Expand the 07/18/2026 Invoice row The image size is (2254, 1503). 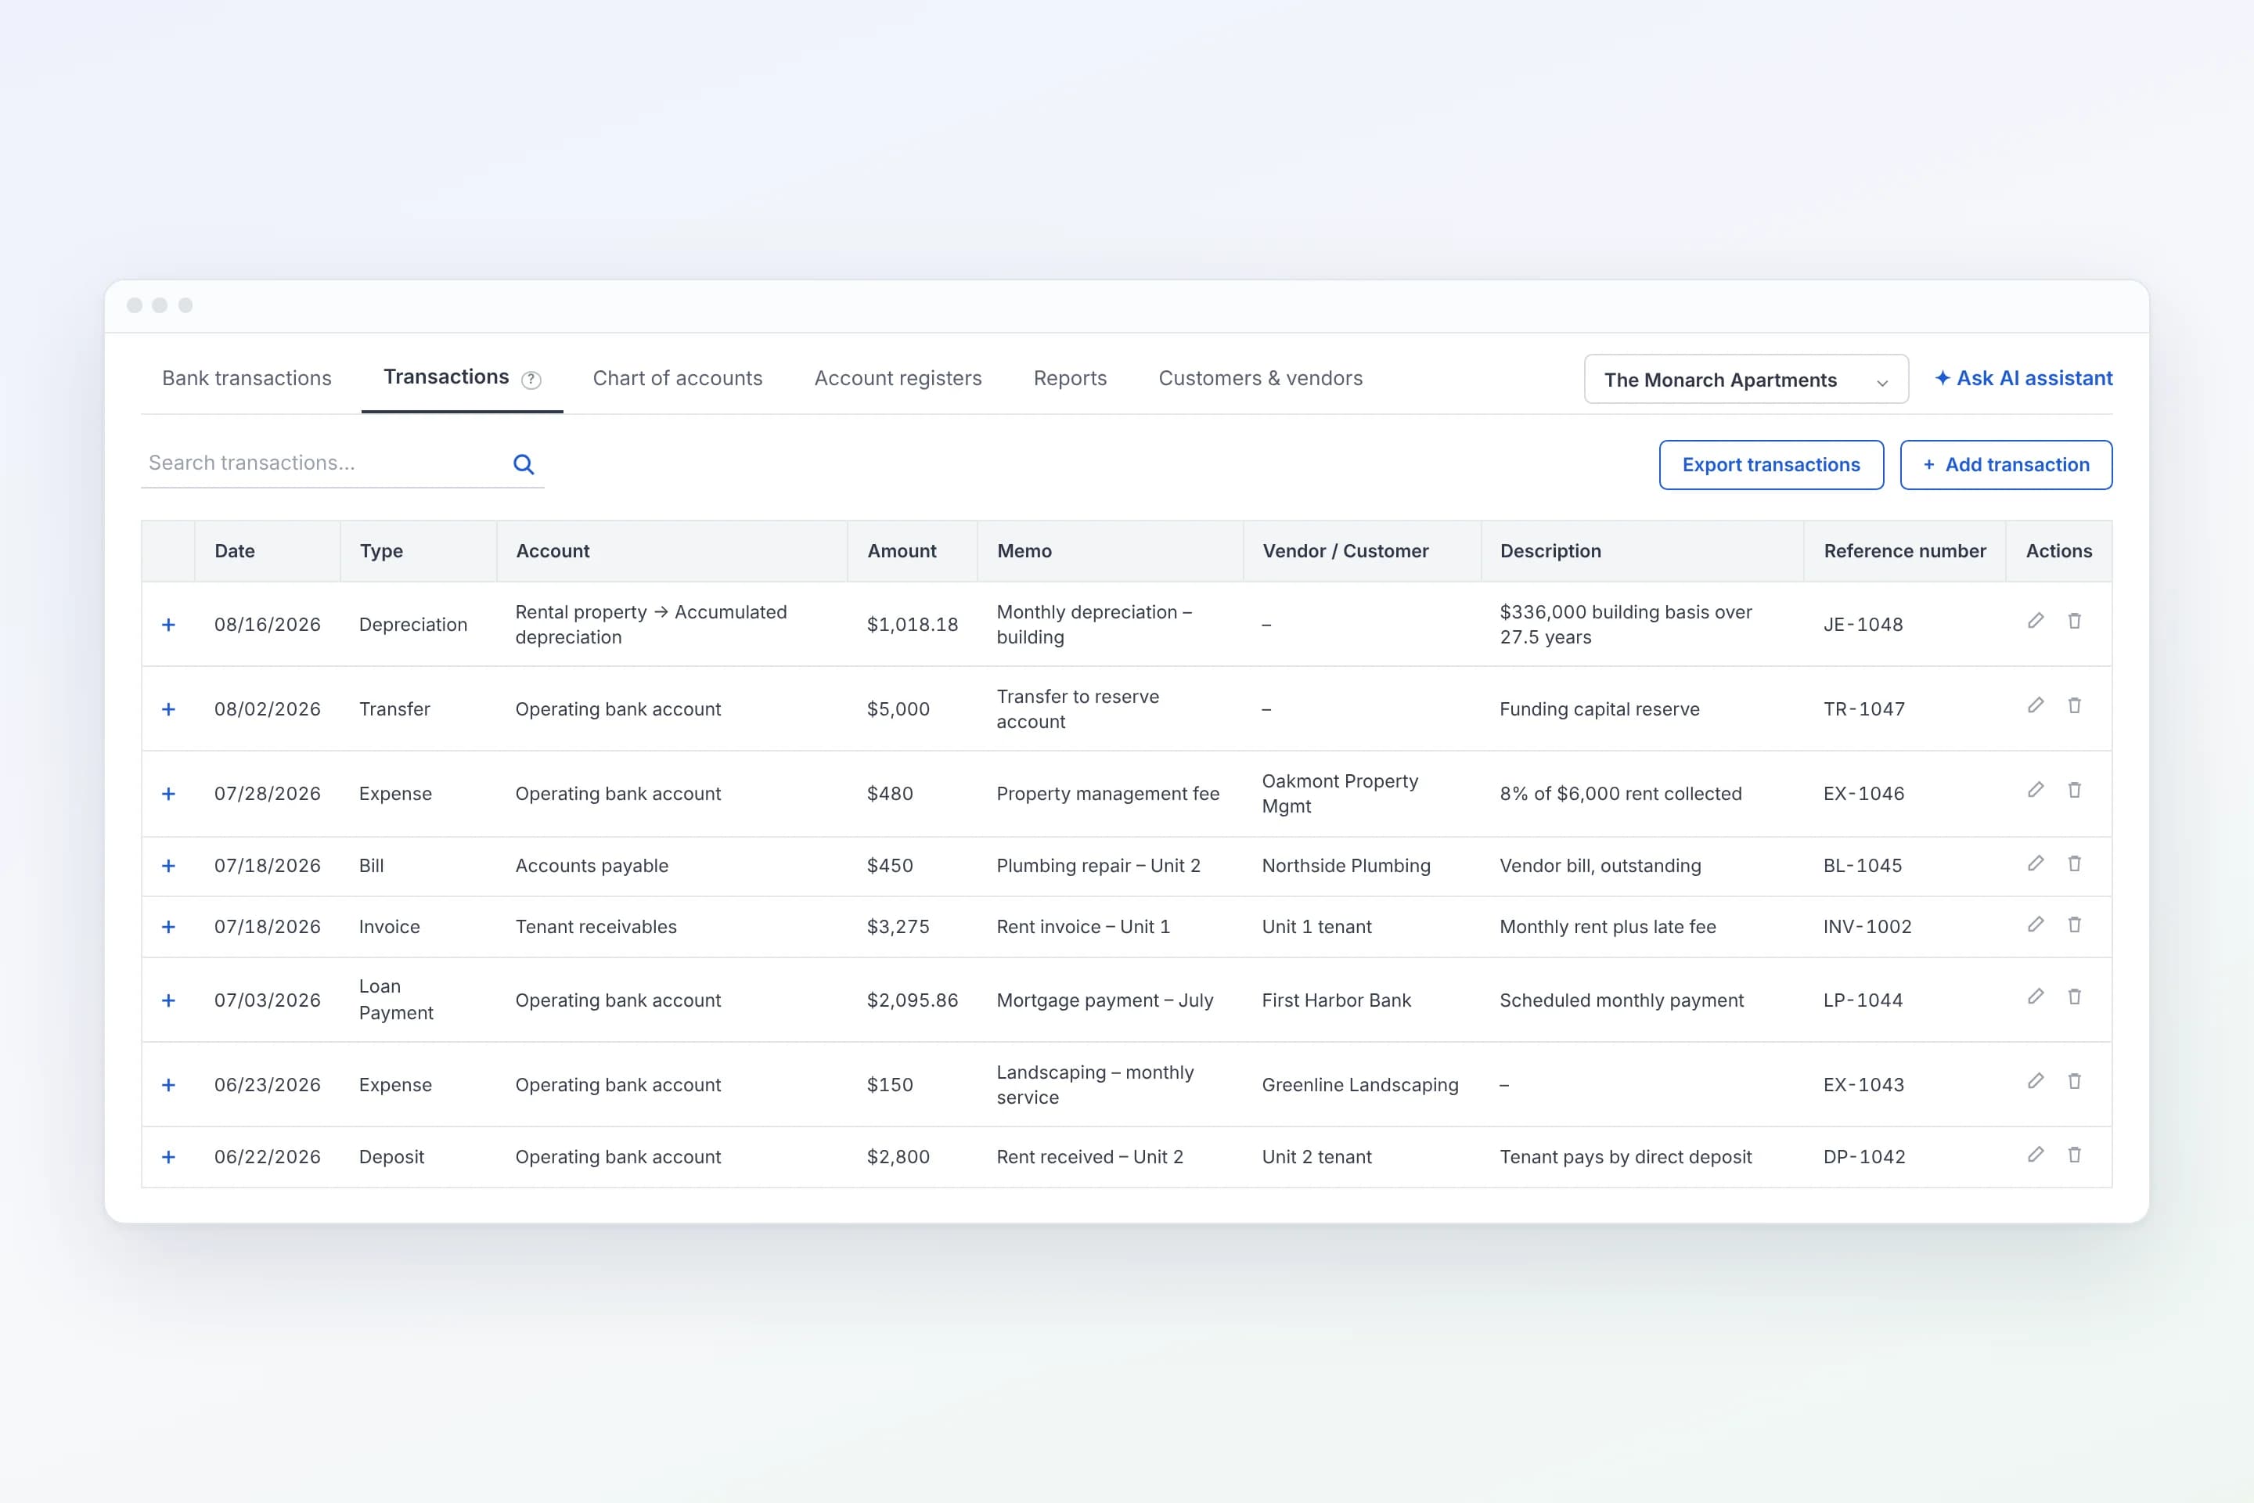169,927
